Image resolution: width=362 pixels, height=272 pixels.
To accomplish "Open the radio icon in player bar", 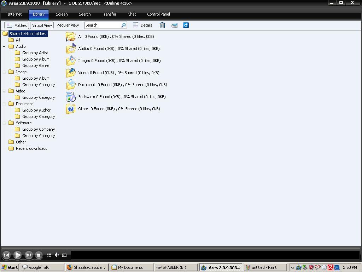I will click(64, 255).
